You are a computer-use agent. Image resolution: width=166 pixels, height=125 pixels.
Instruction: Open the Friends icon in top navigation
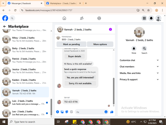coord(82,18)
